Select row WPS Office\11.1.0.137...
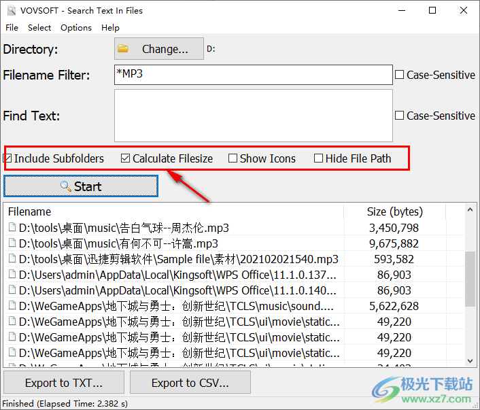Viewport: 480px width, 410px height. [x=234, y=275]
